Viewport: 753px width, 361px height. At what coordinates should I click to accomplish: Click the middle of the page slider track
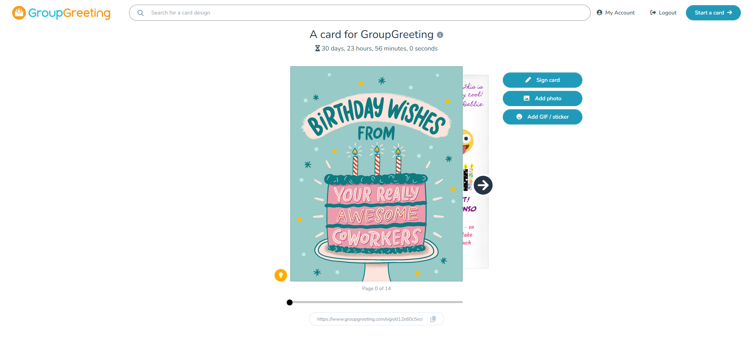376,302
